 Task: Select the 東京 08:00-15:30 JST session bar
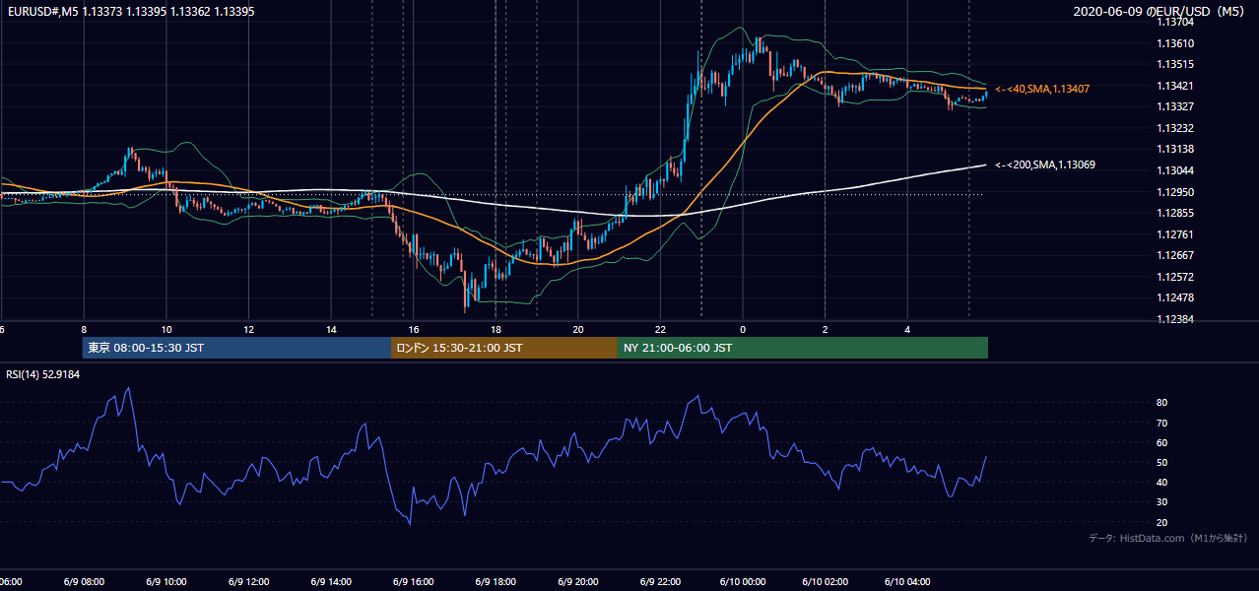click(236, 348)
